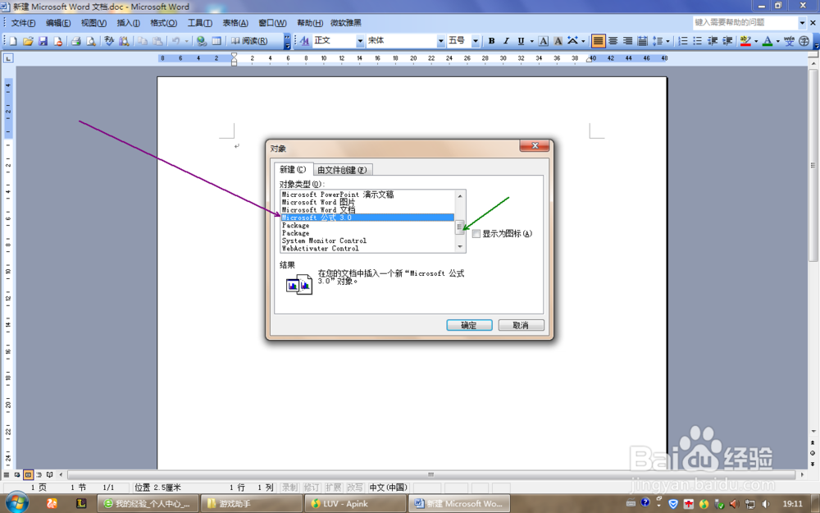Apply distributed alignment
This screenshot has width=820, height=513.
coord(642,41)
